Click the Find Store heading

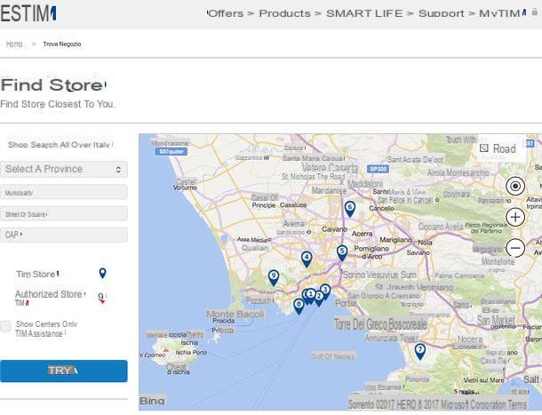pos(52,85)
